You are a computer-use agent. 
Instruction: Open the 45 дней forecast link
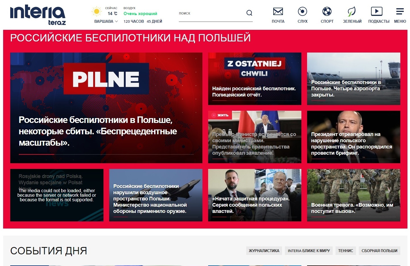click(154, 21)
